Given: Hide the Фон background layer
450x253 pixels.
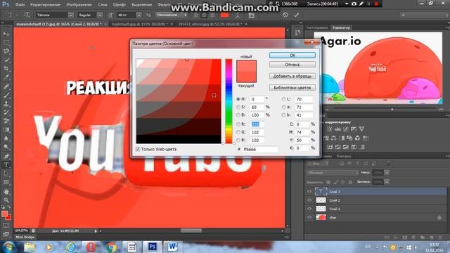Looking at the screenshot, I should [309, 217].
